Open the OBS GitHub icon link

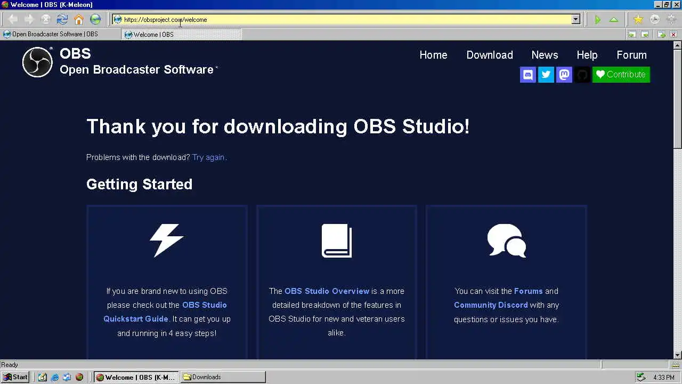pos(582,75)
